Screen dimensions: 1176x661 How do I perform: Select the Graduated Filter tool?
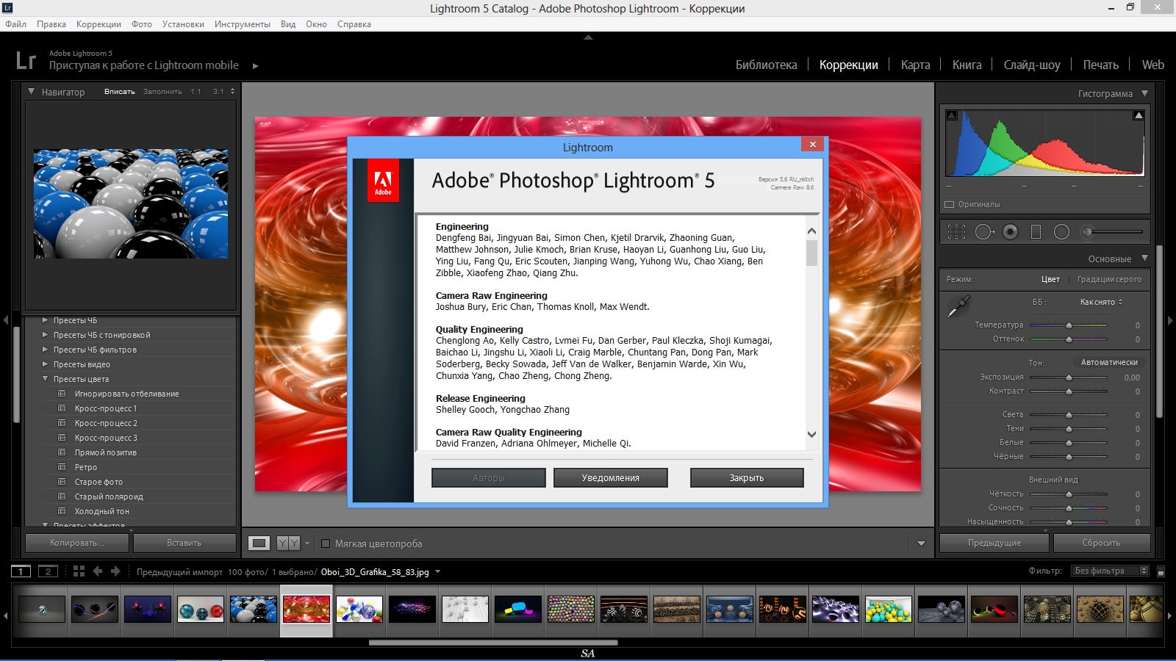coord(1036,232)
